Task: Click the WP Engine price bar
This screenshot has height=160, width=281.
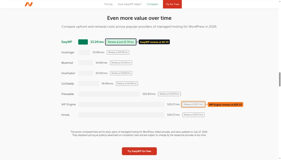Action: (121, 104)
